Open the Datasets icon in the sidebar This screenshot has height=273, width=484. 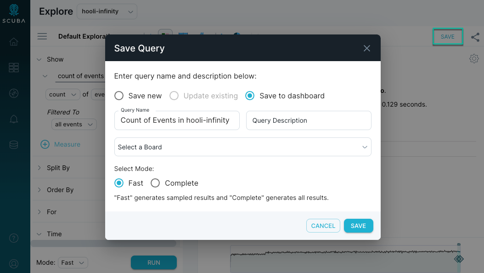(x=13, y=144)
